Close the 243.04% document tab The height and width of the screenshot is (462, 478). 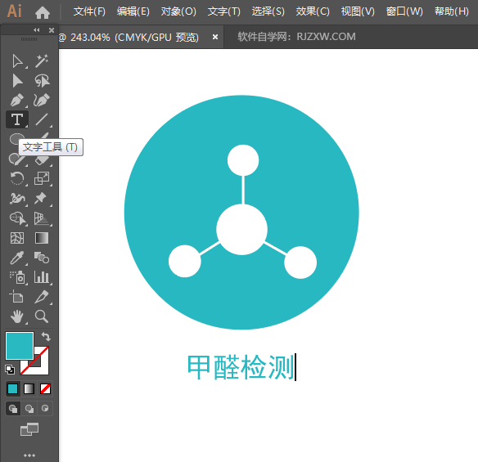(215, 37)
